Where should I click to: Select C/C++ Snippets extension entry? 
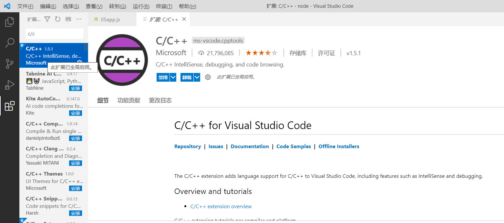[x=54, y=206]
